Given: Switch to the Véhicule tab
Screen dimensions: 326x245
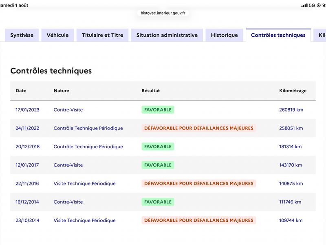Looking at the screenshot, I should (57, 35).
